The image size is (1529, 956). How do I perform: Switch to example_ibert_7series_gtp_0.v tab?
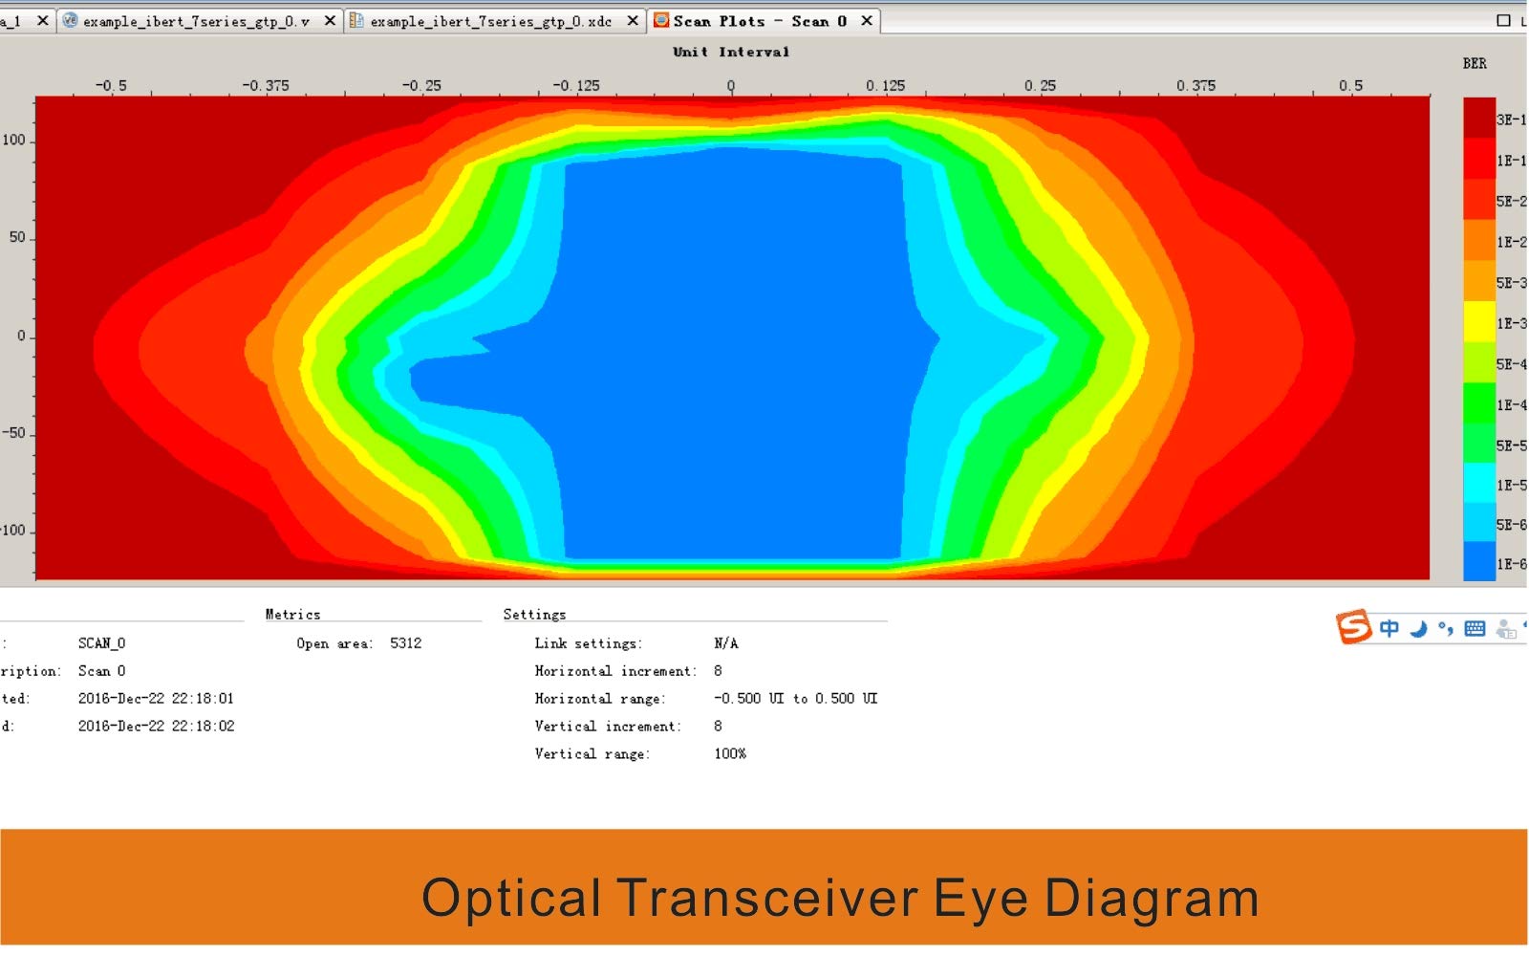pyautogui.click(x=196, y=21)
